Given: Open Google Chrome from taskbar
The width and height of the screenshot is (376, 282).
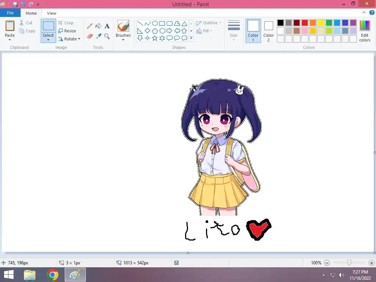Looking at the screenshot, I should tap(53, 275).
